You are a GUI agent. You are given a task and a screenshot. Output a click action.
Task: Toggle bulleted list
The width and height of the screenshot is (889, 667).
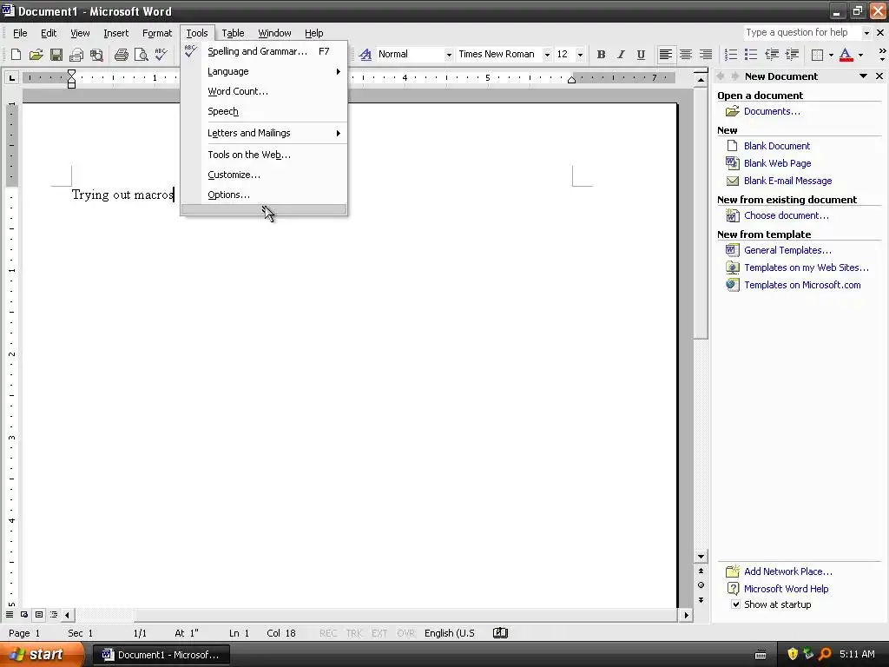(x=751, y=55)
